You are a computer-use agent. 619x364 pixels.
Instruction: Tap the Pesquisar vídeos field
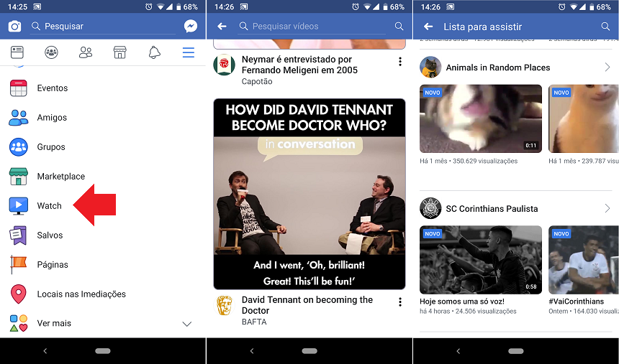(312, 27)
